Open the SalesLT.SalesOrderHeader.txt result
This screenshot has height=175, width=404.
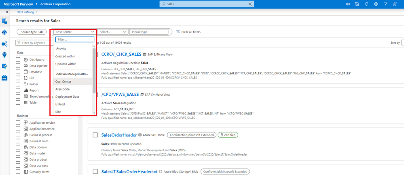(129, 172)
